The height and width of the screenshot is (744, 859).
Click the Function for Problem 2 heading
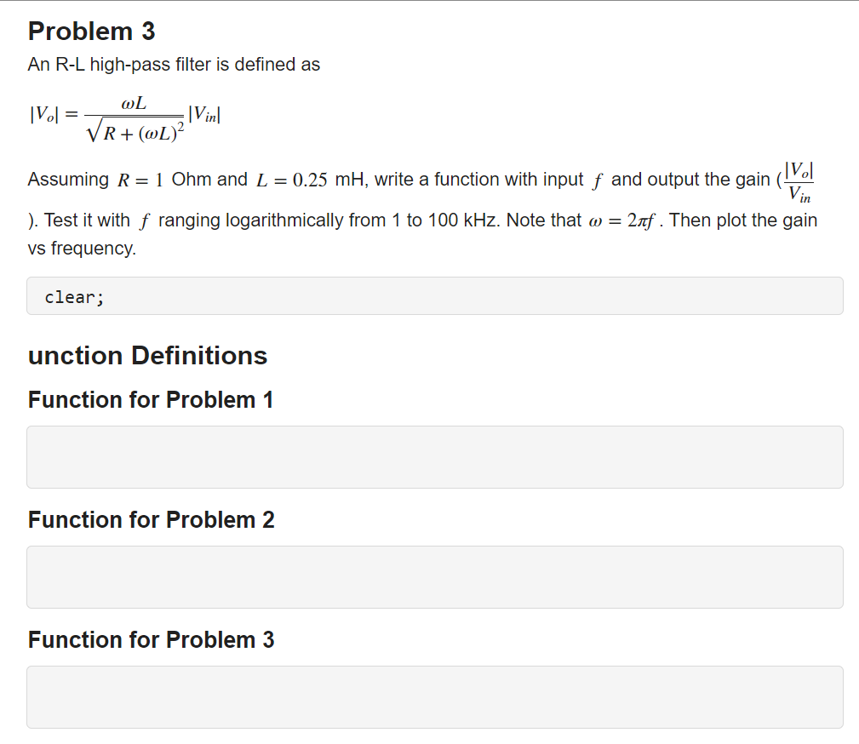[152, 520]
